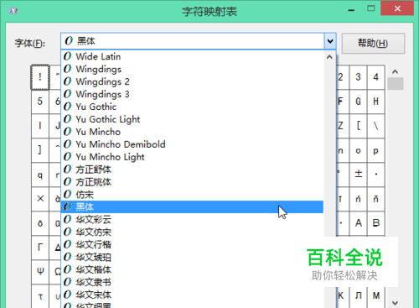The image size is (419, 308).
Task: Select the lowercase o cell
Action: coord(359,150)
